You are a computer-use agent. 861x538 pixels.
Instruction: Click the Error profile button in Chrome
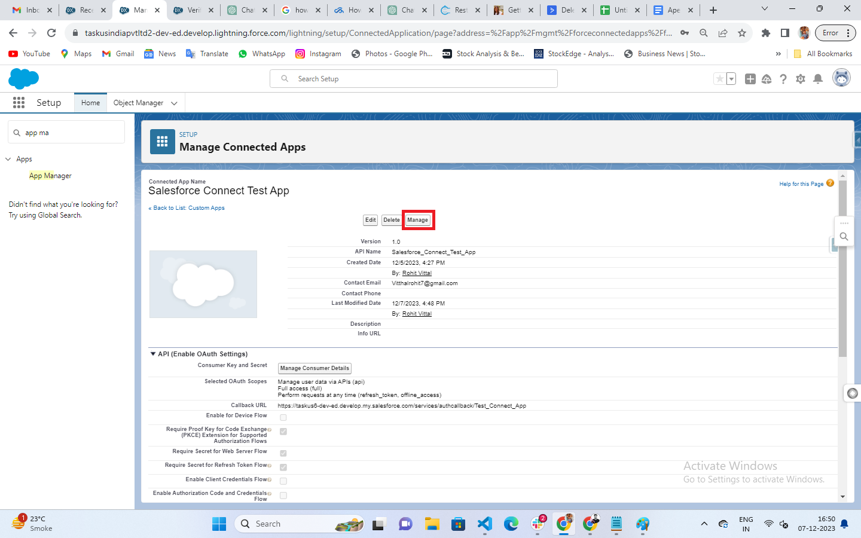tap(835, 33)
